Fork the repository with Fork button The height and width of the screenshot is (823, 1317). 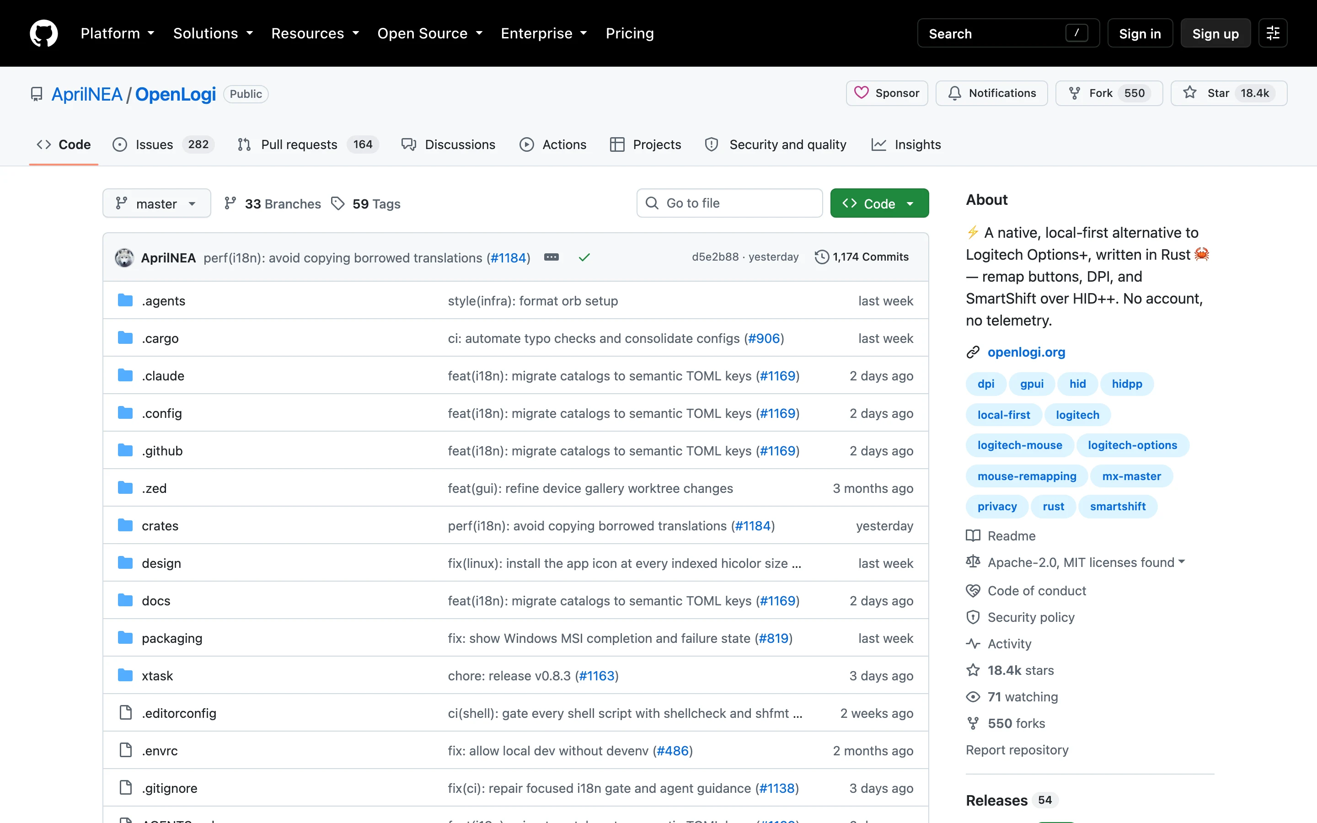[x=1108, y=93]
